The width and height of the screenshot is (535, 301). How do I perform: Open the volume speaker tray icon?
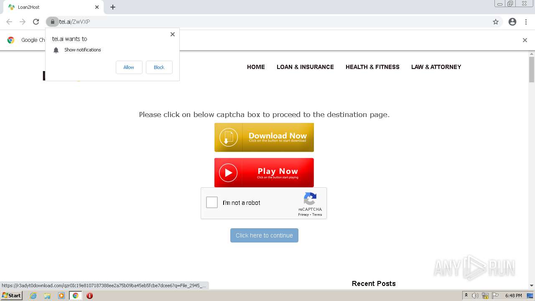click(x=475, y=296)
